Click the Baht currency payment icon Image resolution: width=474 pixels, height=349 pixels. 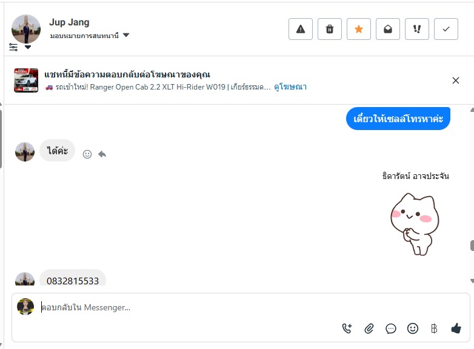(x=434, y=328)
